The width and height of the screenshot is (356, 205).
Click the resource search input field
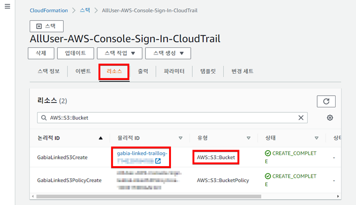coord(172,118)
